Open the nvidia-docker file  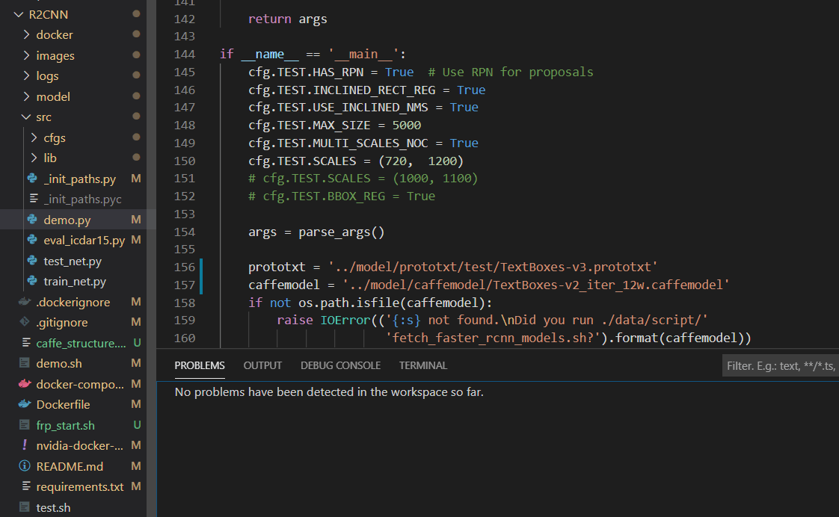(x=80, y=445)
